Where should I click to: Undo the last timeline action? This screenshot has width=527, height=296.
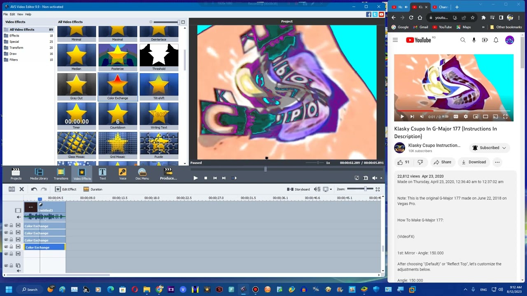tap(34, 189)
